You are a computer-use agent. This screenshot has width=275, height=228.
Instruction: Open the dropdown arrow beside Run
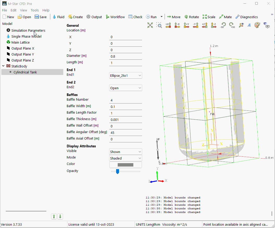161,17
